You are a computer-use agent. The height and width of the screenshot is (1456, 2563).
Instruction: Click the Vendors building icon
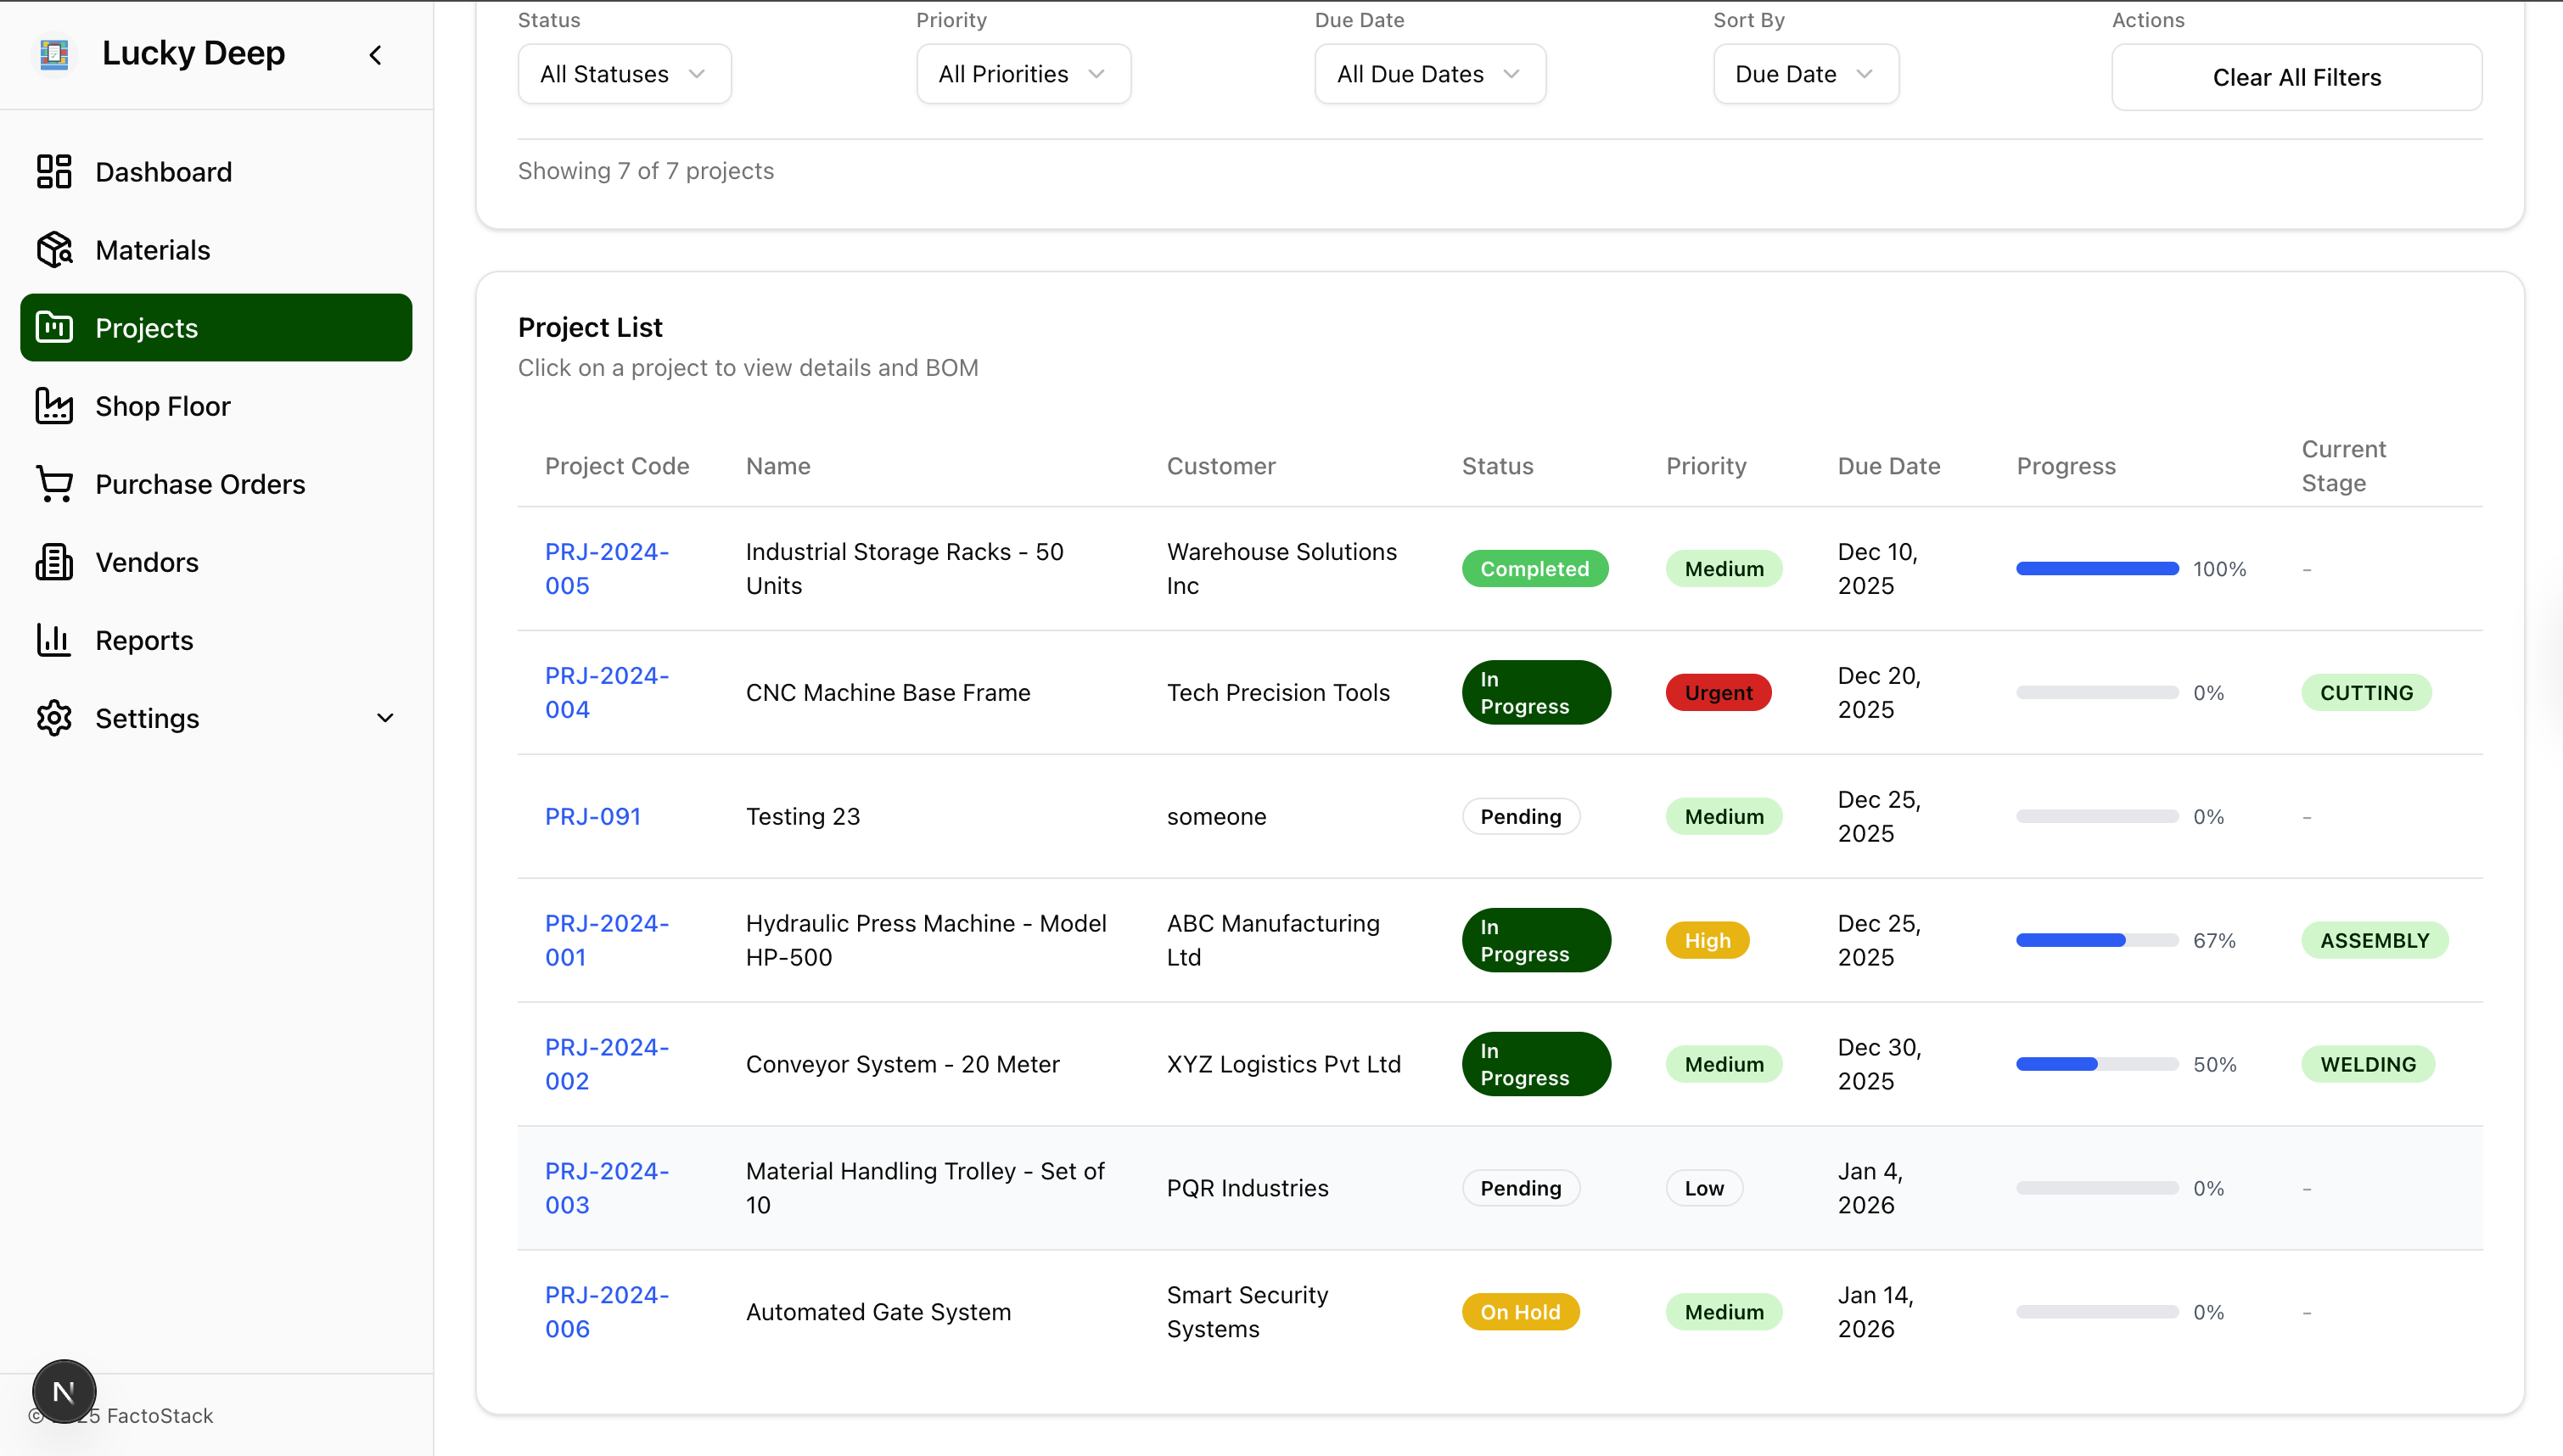pos(54,562)
